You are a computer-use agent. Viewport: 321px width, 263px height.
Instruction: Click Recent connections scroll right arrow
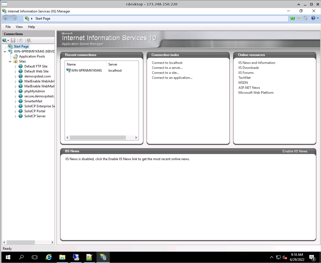(x=136, y=138)
